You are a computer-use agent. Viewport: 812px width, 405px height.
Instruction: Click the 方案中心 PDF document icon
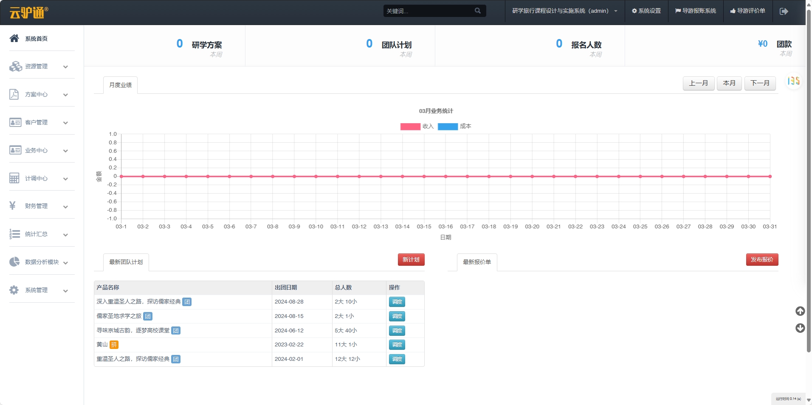pyautogui.click(x=14, y=94)
